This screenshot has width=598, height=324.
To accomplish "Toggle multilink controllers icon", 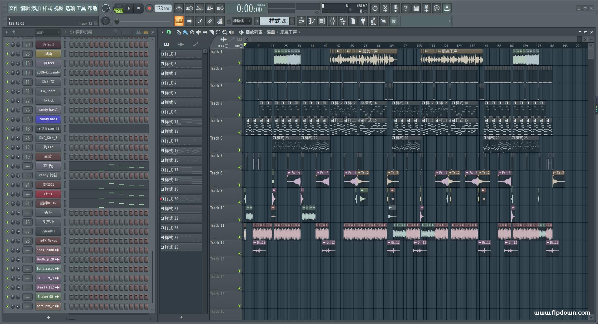I will tap(220, 21).
